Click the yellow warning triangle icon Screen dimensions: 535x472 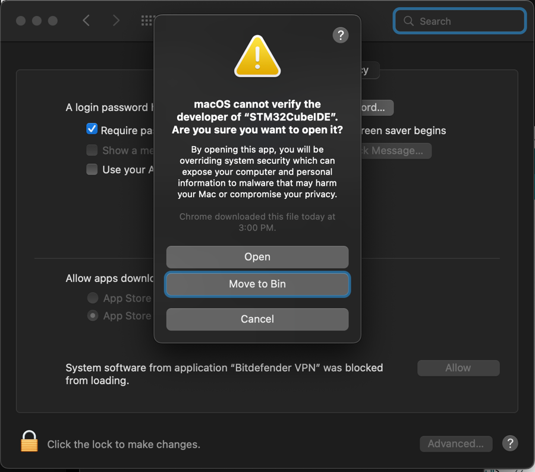tap(257, 56)
